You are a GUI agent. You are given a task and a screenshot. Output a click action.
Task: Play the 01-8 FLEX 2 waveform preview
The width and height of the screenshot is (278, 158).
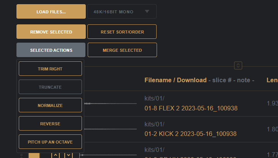tap(111, 104)
